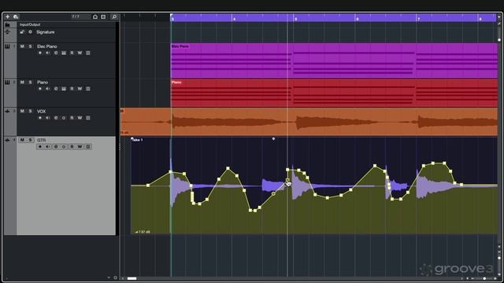Open Elec Piano edit instrument keyboard icon
This screenshot has width=504, height=283.
coord(64,53)
